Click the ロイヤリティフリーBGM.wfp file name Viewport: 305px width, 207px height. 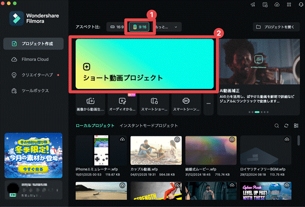point(263,170)
